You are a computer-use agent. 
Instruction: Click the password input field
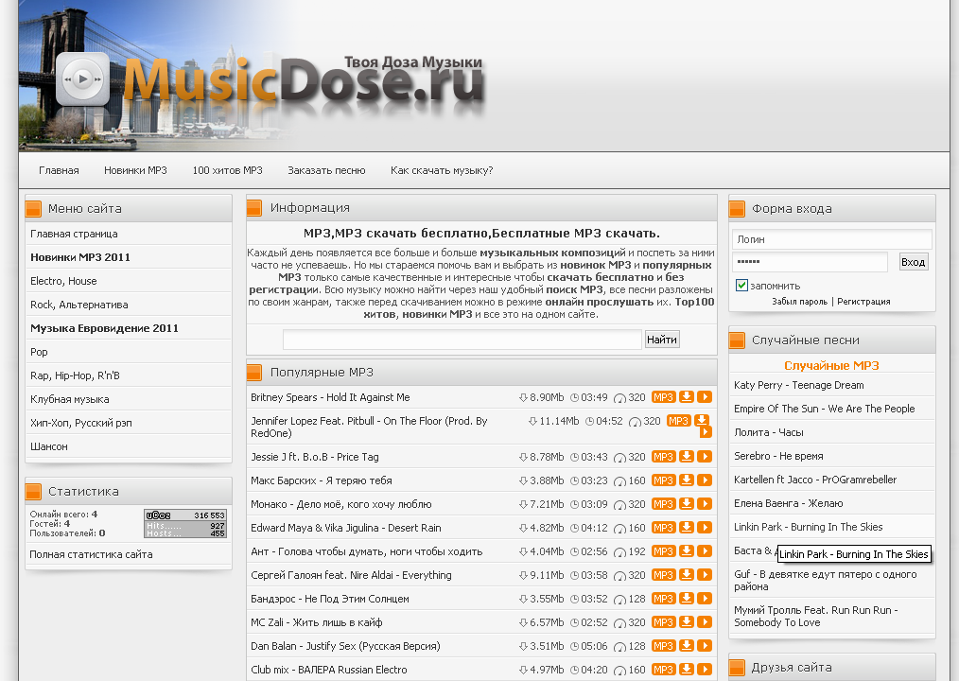810,262
